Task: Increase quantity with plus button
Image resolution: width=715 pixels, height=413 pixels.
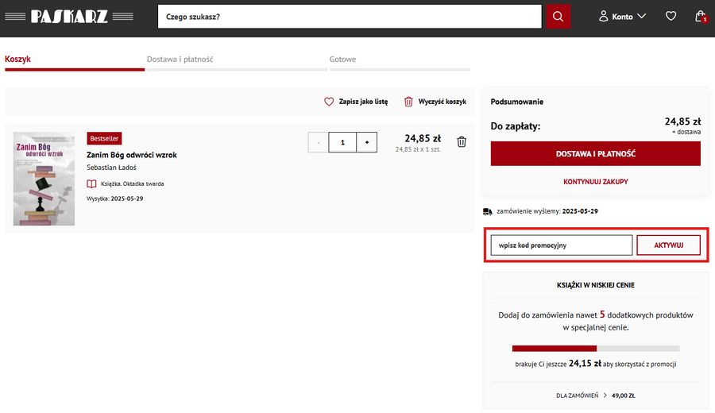Action: tap(367, 142)
